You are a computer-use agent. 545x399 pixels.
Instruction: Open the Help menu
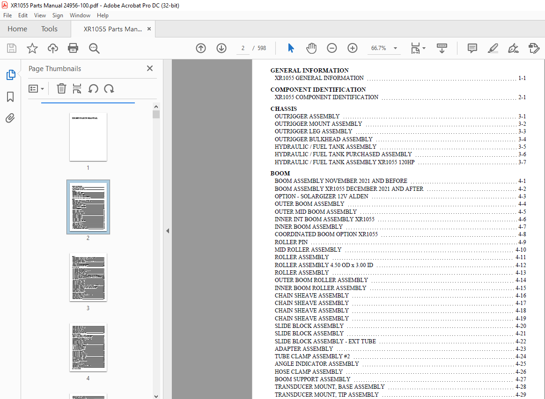click(103, 15)
